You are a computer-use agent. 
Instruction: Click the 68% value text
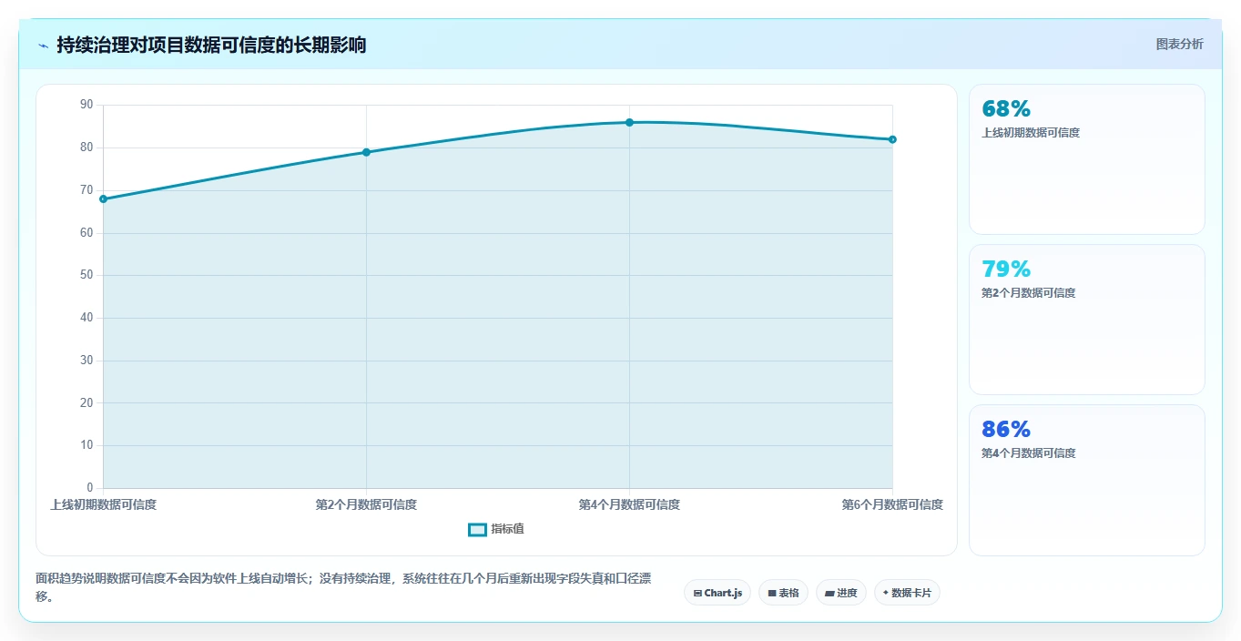[1006, 109]
